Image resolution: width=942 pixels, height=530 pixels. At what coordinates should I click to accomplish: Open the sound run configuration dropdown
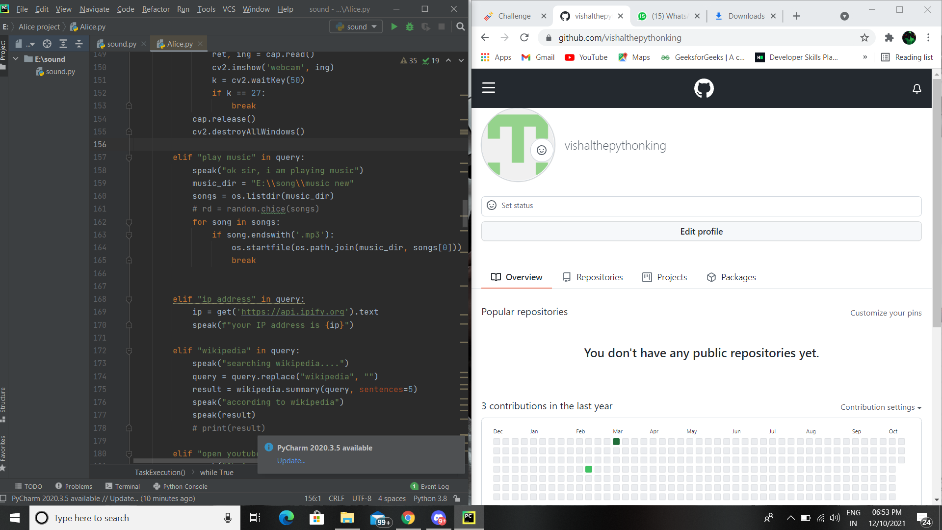pyautogui.click(x=356, y=27)
